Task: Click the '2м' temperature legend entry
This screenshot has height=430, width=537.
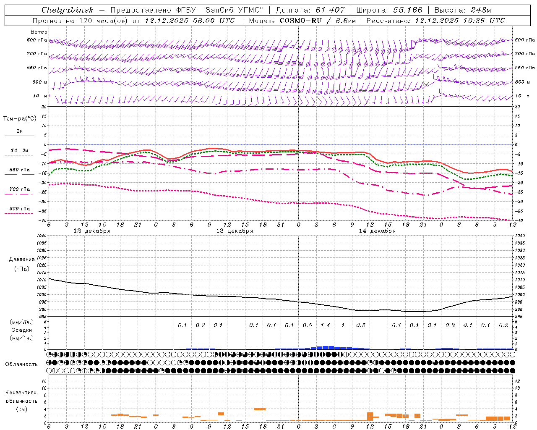Action: (x=20, y=131)
